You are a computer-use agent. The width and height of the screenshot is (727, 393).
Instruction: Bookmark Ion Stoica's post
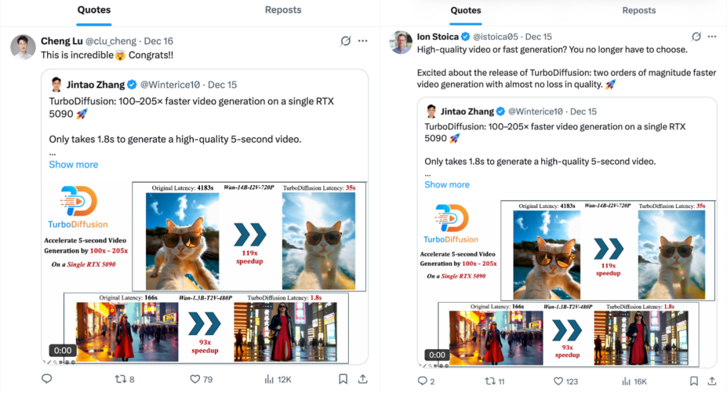tap(693, 381)
